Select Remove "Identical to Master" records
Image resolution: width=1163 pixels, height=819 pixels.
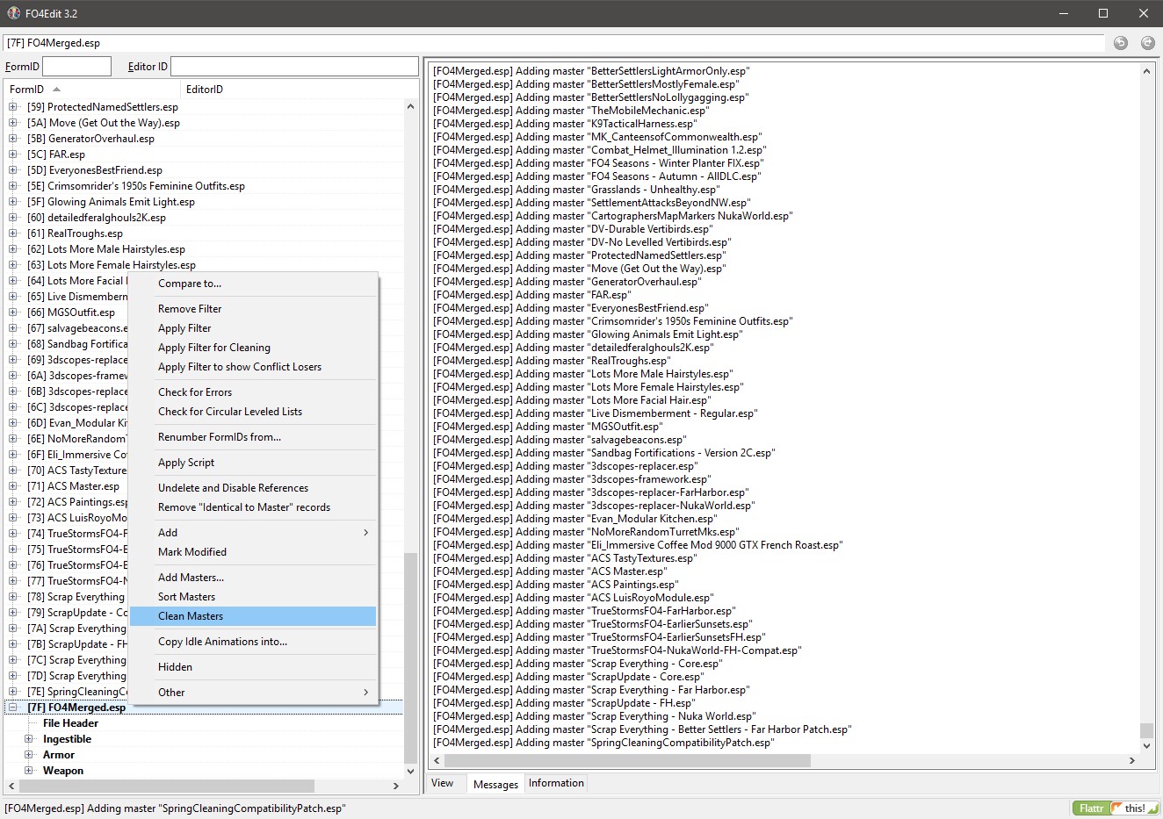[x=253, y=507]
